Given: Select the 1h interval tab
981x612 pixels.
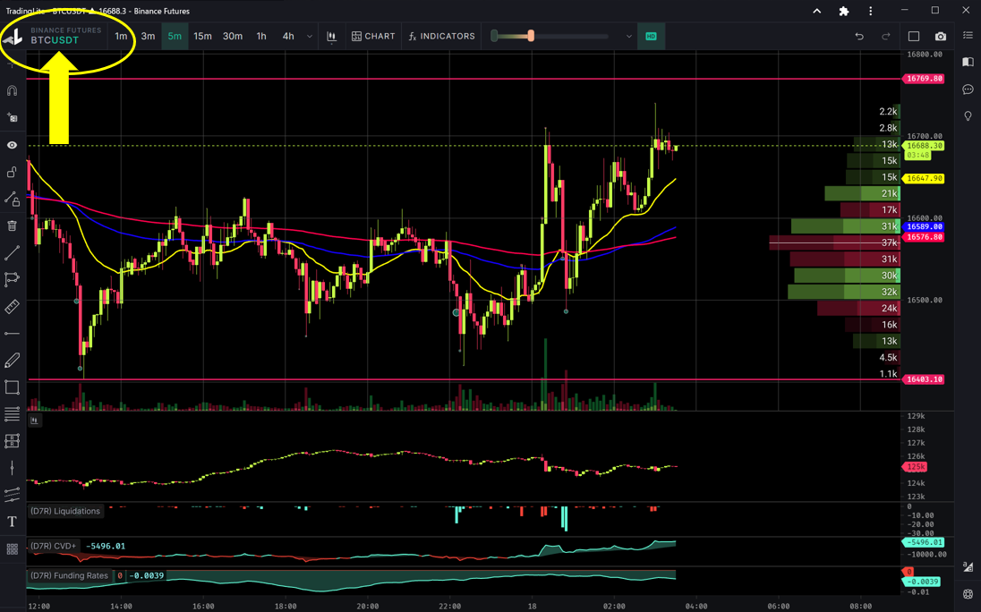Looking at the screenshot, I should (x=260, y=36).
